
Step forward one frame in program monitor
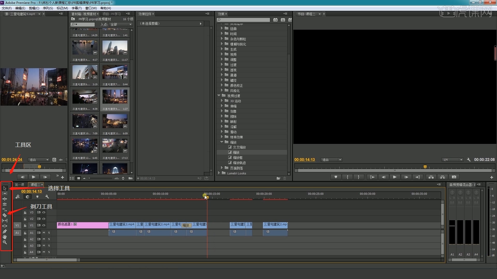click(406, 177)
